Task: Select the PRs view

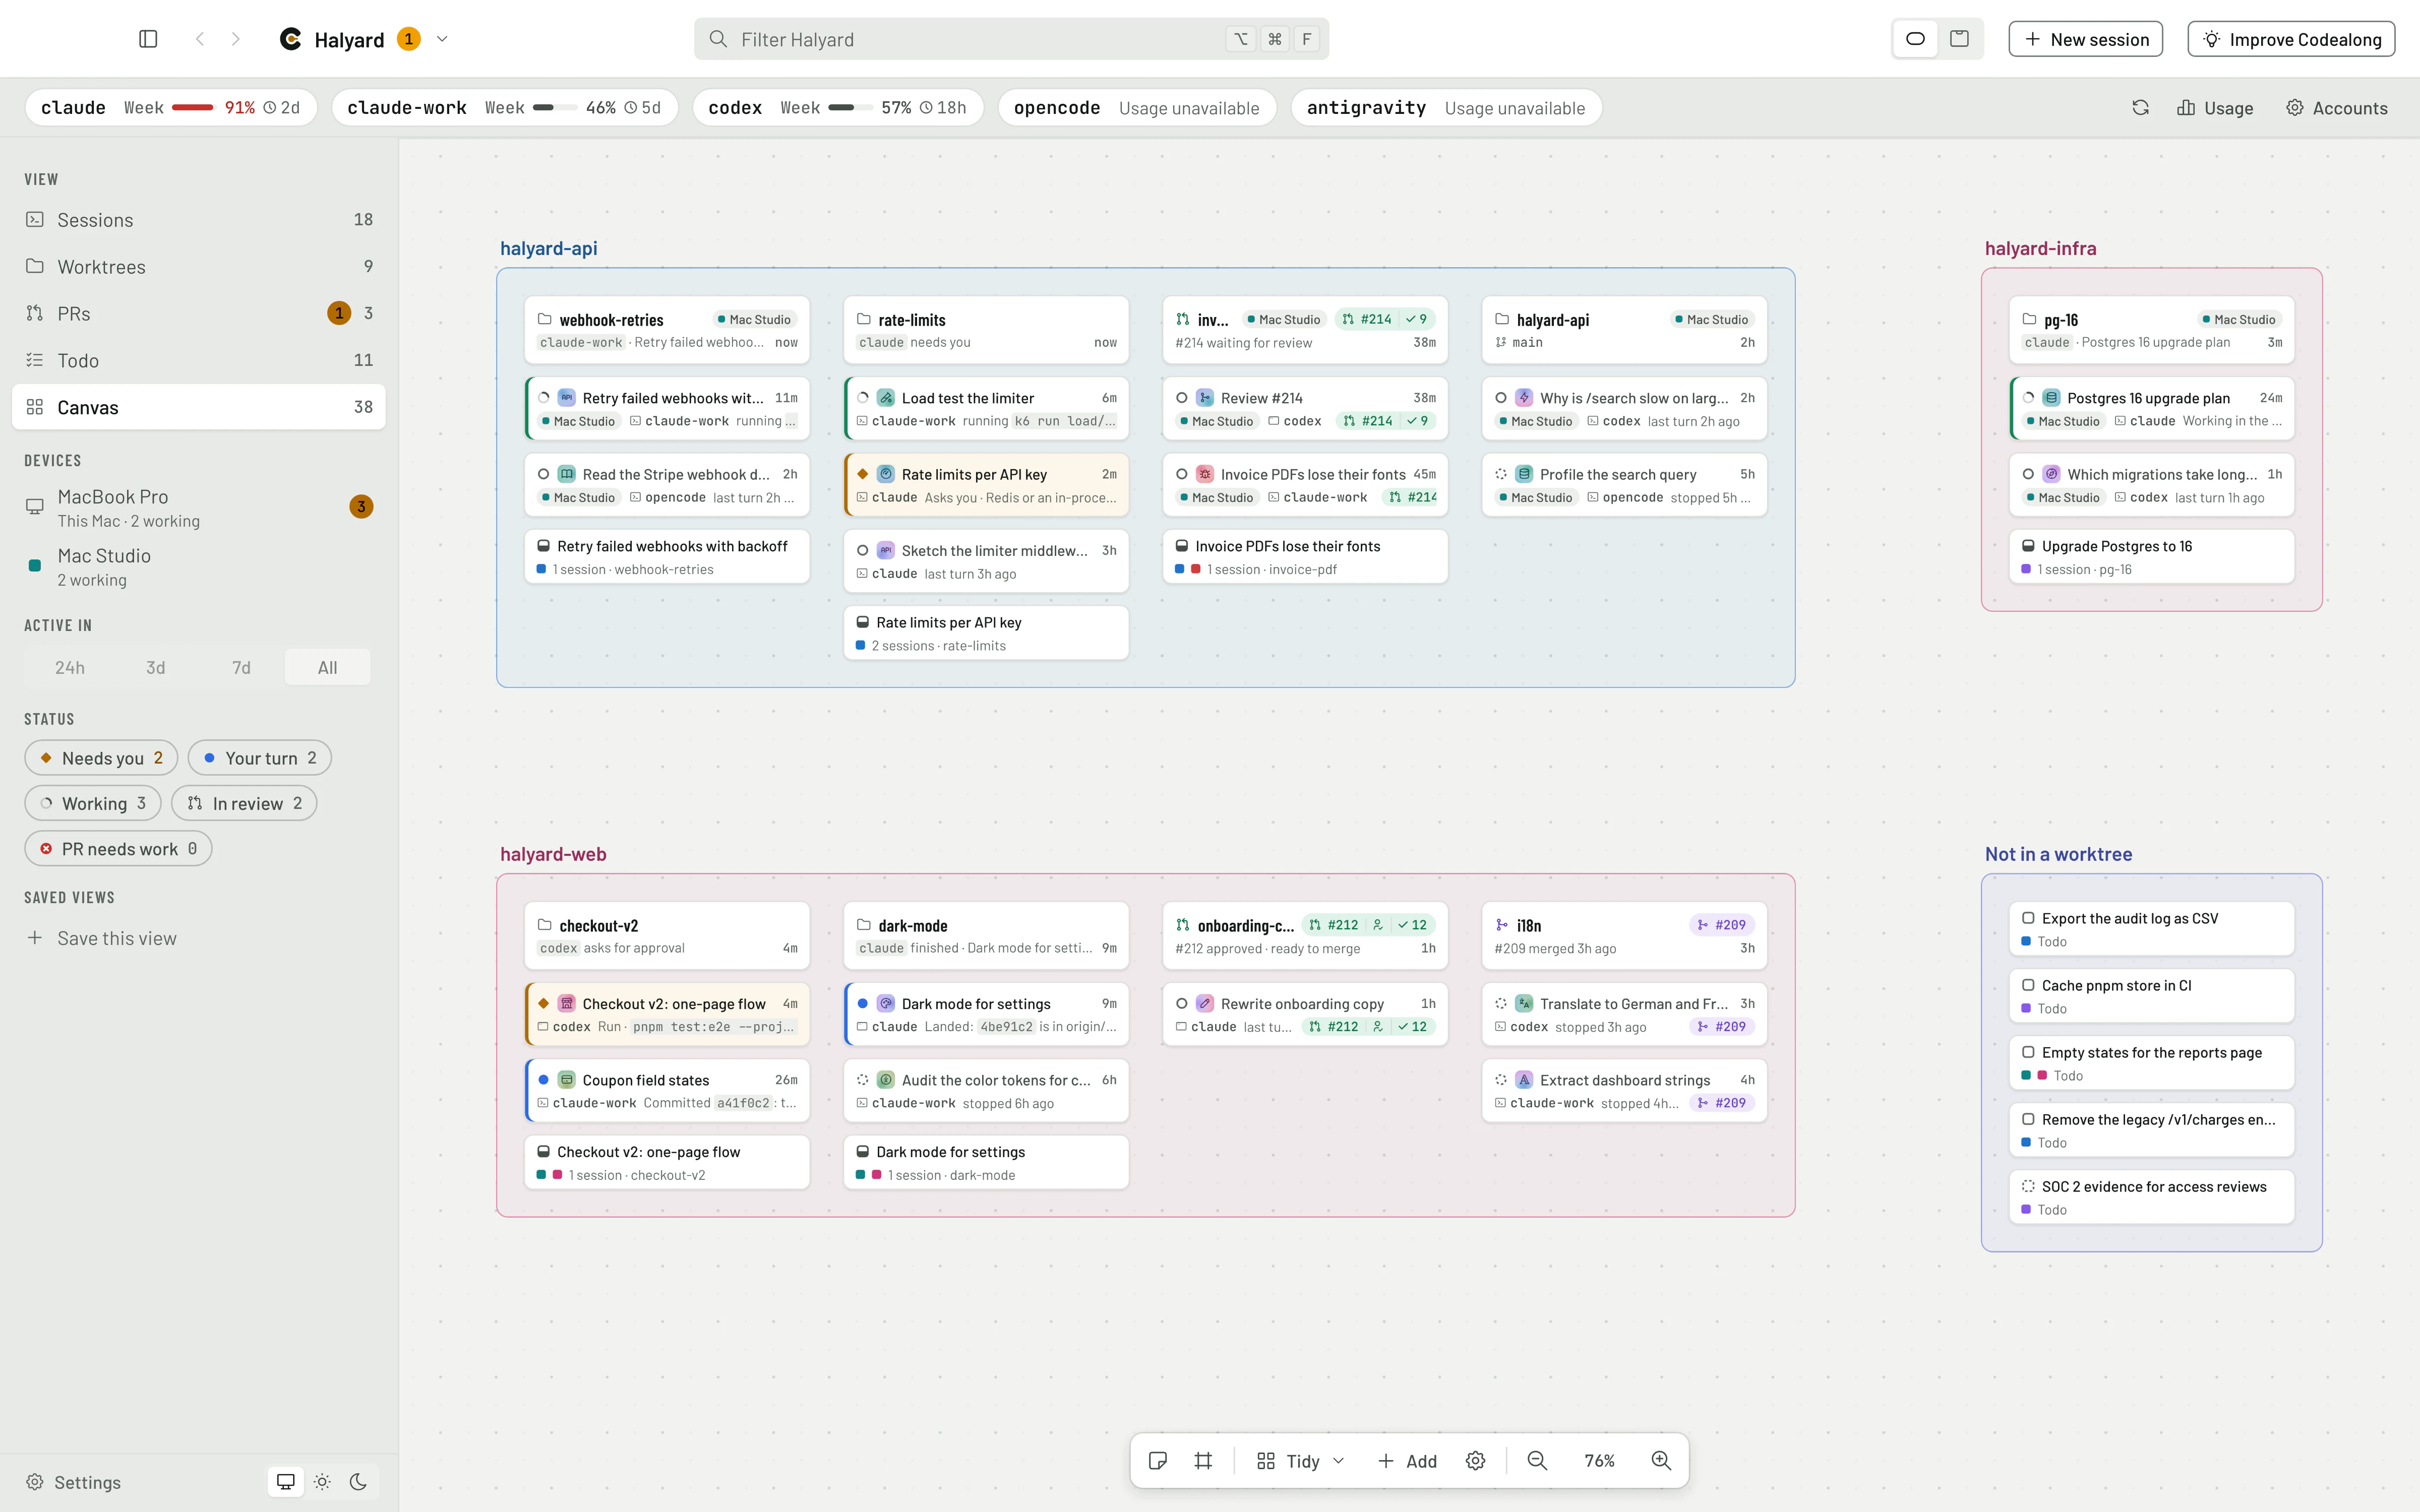Action: [199, 313]
